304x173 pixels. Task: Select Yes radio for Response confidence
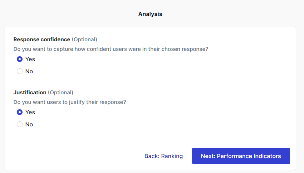click(20, 59)
